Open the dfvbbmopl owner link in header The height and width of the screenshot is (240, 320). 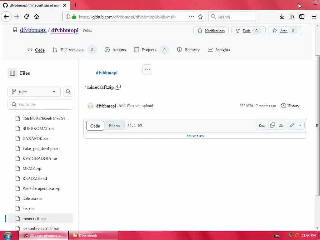click(x=33, y=30)
